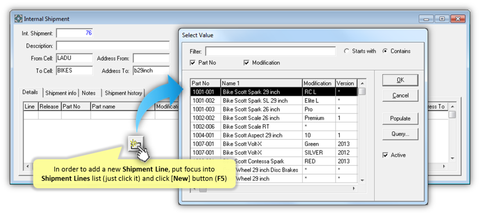Click the Elite L modification cell
This screenshot has height=215, width=480.
click(319, 100)
